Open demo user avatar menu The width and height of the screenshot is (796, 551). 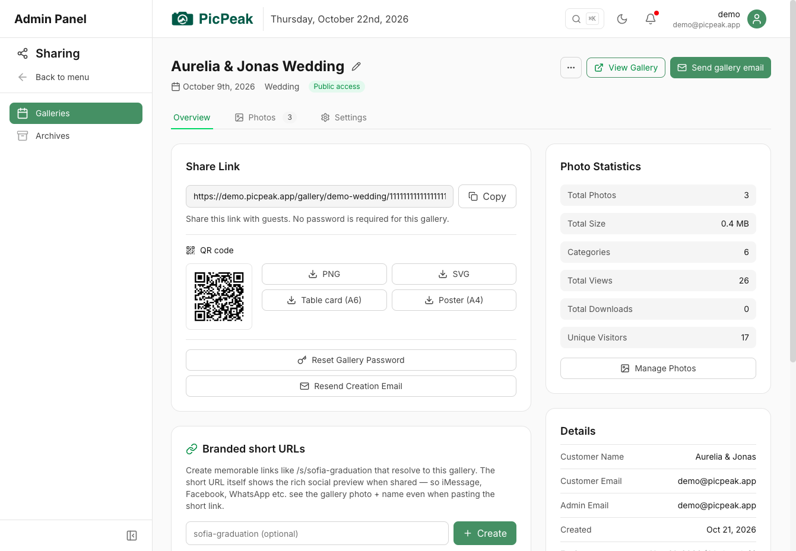(x=757, y=19)
